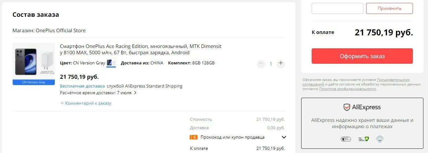This screenshot has height=153, width=428.
Task: Focus the promo code input field
Action: (337, 8)
